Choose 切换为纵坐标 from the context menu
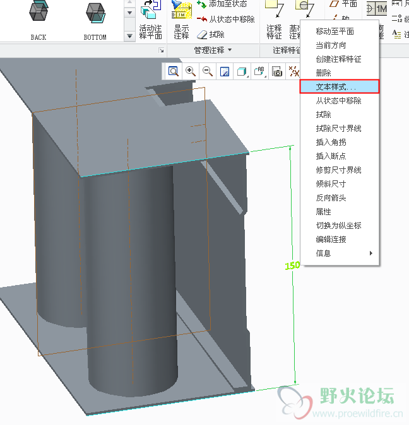 [x=340, y=226]
